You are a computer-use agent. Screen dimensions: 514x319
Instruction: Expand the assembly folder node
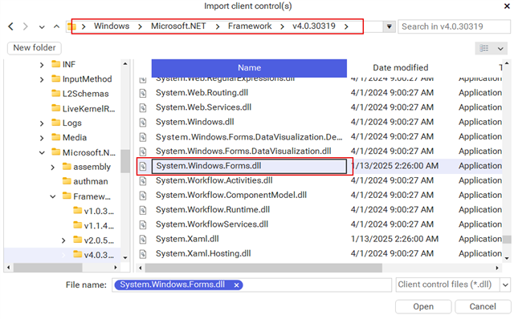coord(52,168)
